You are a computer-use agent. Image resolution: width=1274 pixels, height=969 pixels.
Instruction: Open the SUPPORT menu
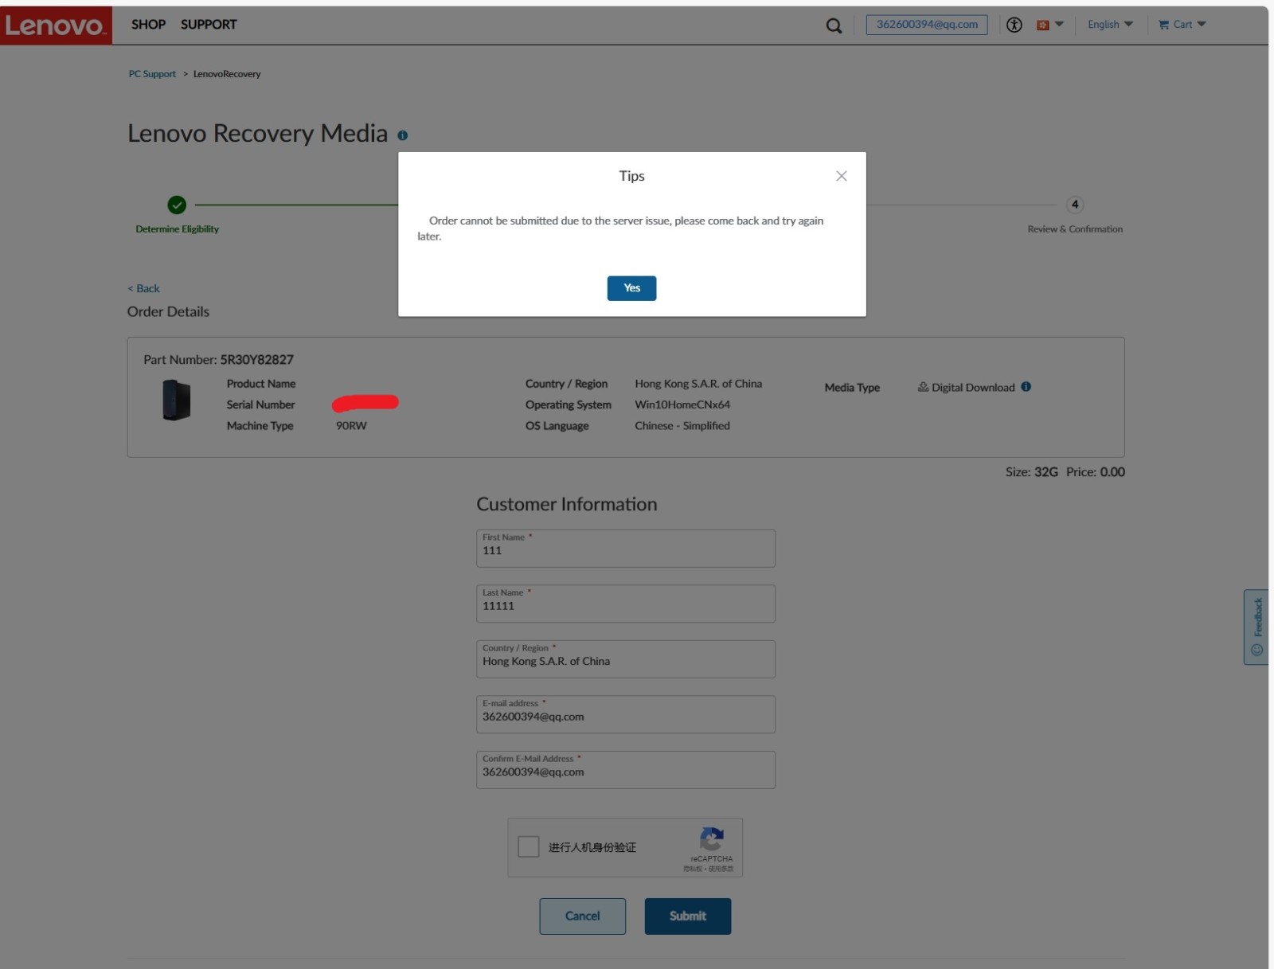point(209,25)
